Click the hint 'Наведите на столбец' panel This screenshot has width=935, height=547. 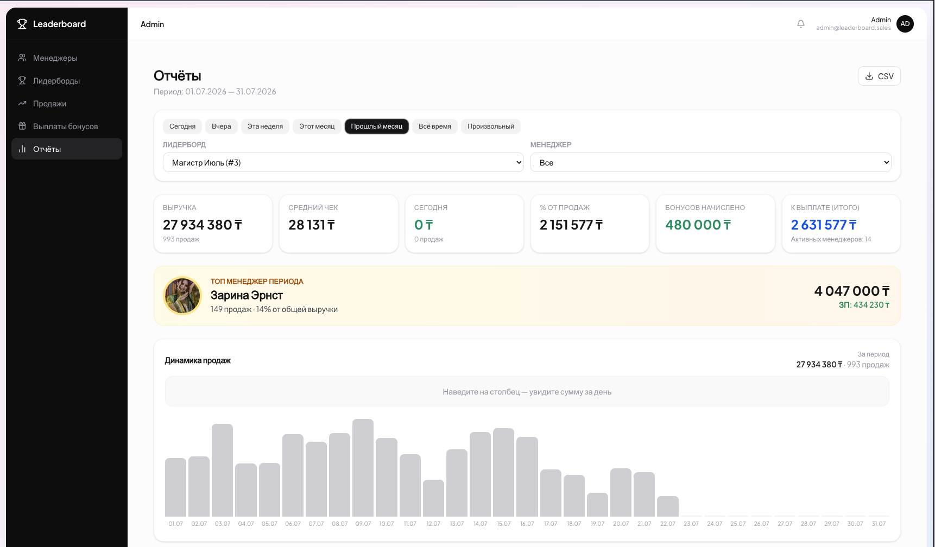click(x=527, y=392)
